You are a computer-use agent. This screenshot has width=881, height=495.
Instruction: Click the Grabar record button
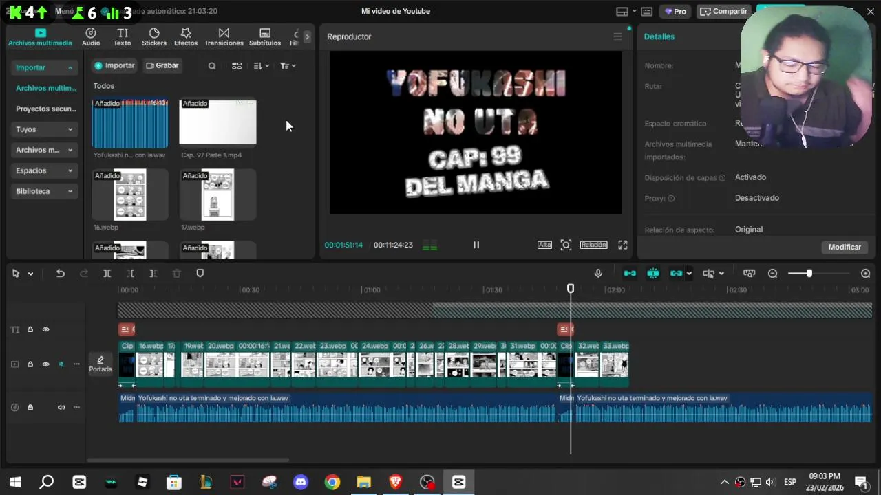click(x=162, y=66)
